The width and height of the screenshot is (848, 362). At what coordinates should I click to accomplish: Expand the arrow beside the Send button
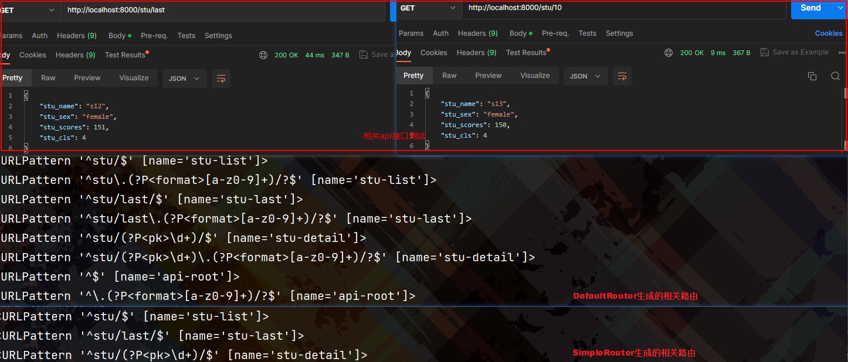click(x=839, y=8)
